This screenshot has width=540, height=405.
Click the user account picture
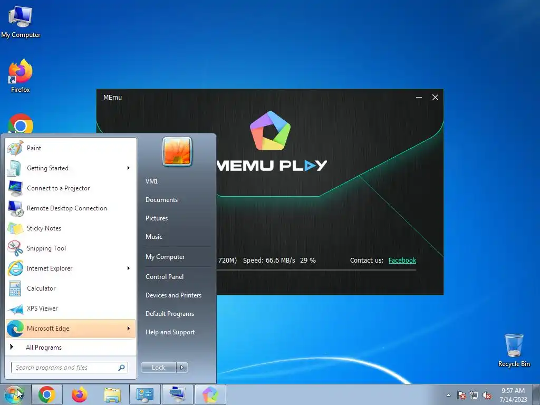(177, 151)
